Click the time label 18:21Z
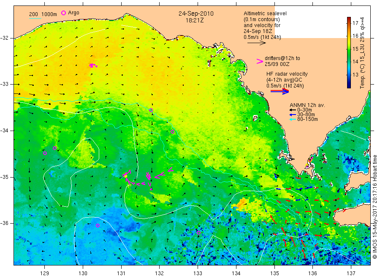Screen dimensions: 380x279 [195, 20]
